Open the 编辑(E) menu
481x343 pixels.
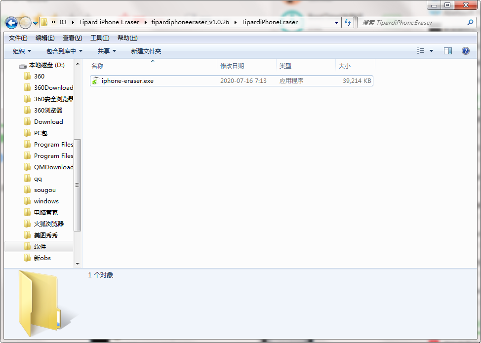[45, 38]
